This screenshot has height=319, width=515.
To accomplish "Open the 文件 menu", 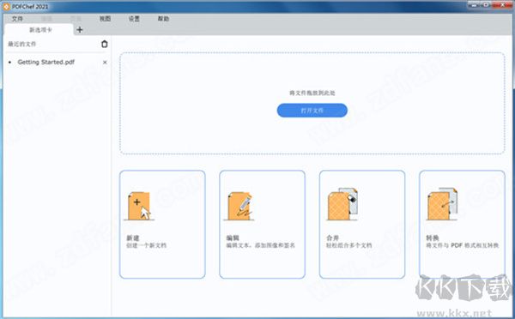I will (17, 19).
